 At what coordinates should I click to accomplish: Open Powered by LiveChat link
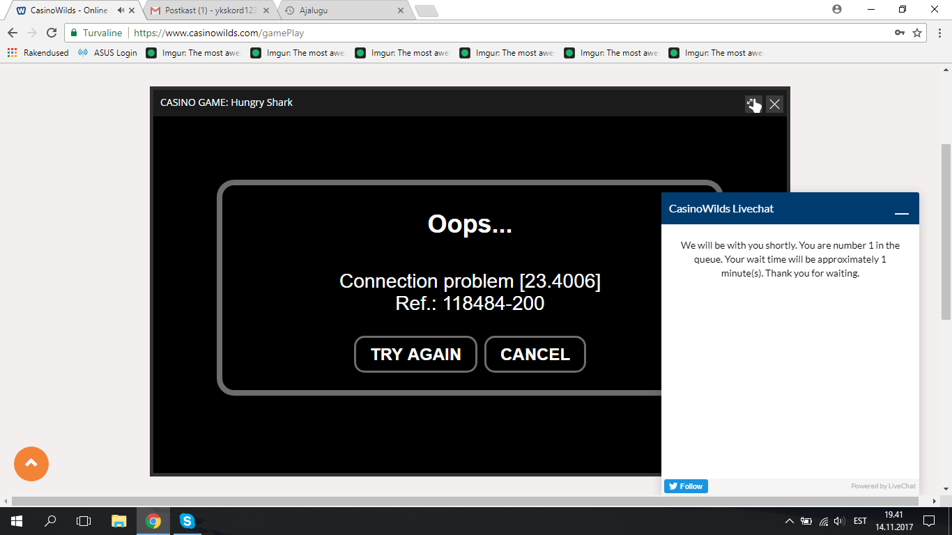point(883,486)
